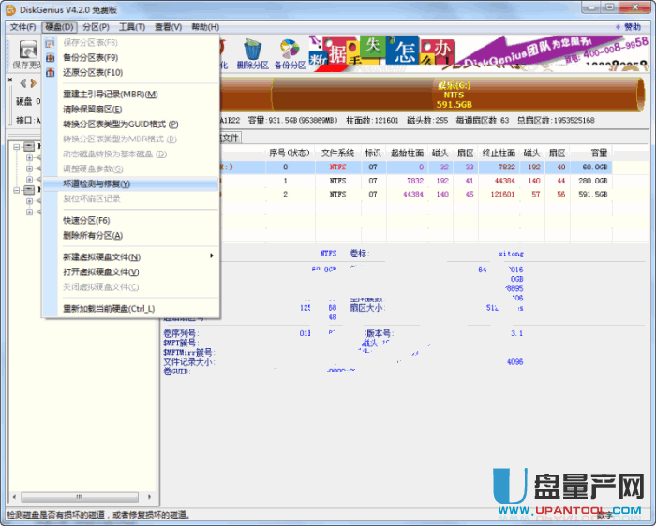Expand the second partition under the top disk
This screenshot has height=526, width=656.
pyautogui.click(x=29, y=168)
